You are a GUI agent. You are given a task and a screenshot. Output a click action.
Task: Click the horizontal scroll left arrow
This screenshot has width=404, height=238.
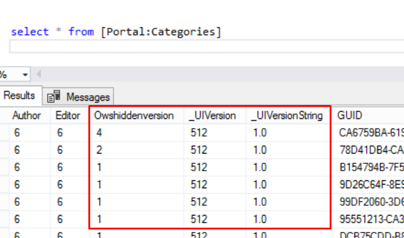point(38,75)
